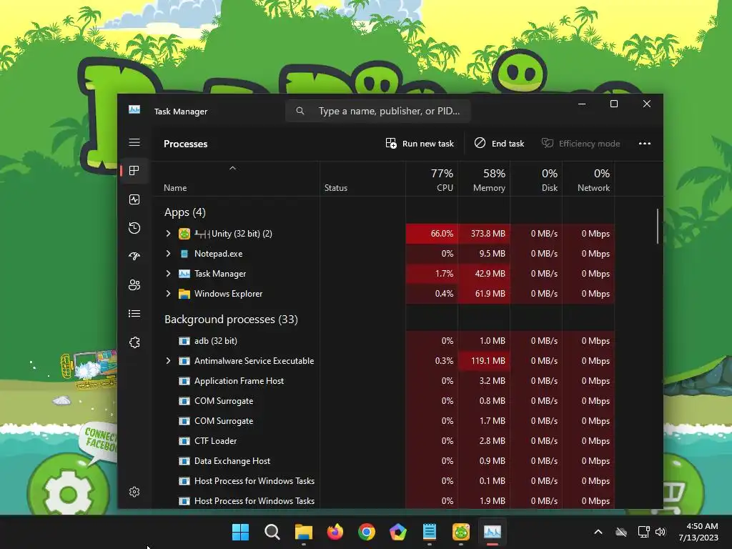Click the search box 'Type a name, publisher, or PID'
The image size is (732, 549).
377,111
